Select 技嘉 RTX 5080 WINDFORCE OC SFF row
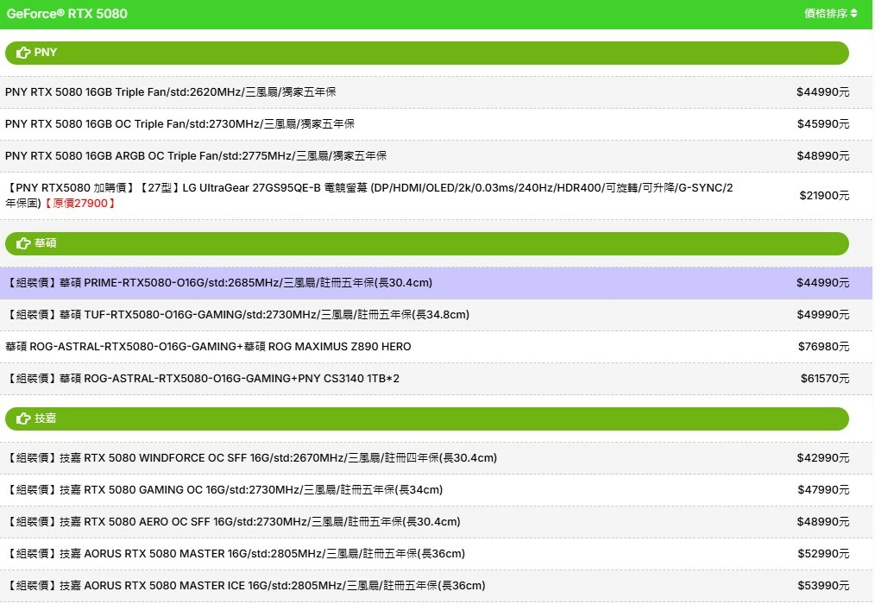Viewport: 875px width, 604px height. tap(436, 458)
